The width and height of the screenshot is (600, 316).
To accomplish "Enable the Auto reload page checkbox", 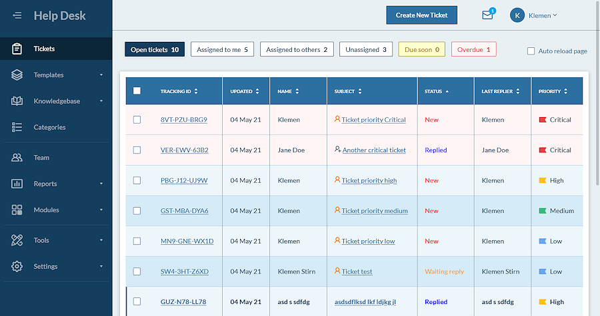I will [531, 51].
